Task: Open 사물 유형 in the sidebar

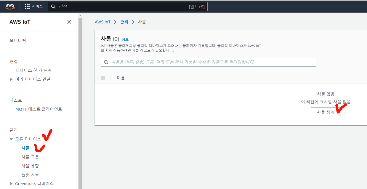Action: (x=30, y=166)
